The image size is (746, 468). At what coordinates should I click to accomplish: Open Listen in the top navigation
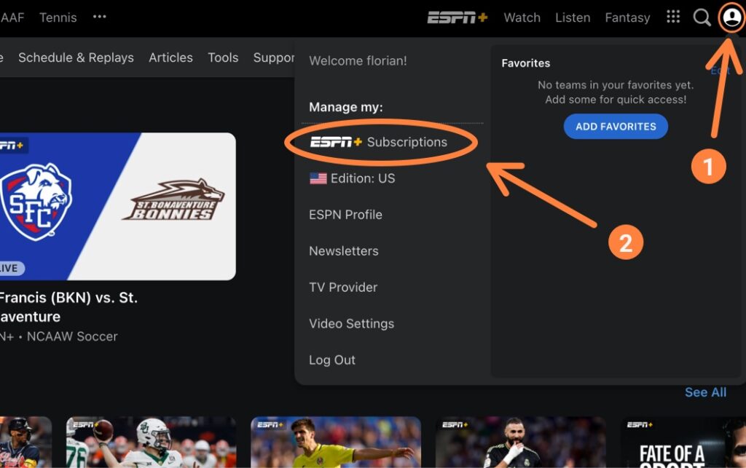coord(573,17)
